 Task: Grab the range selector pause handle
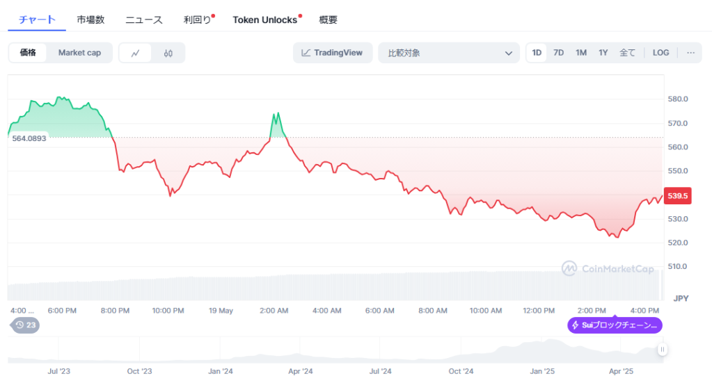click(x=663, y=350)
